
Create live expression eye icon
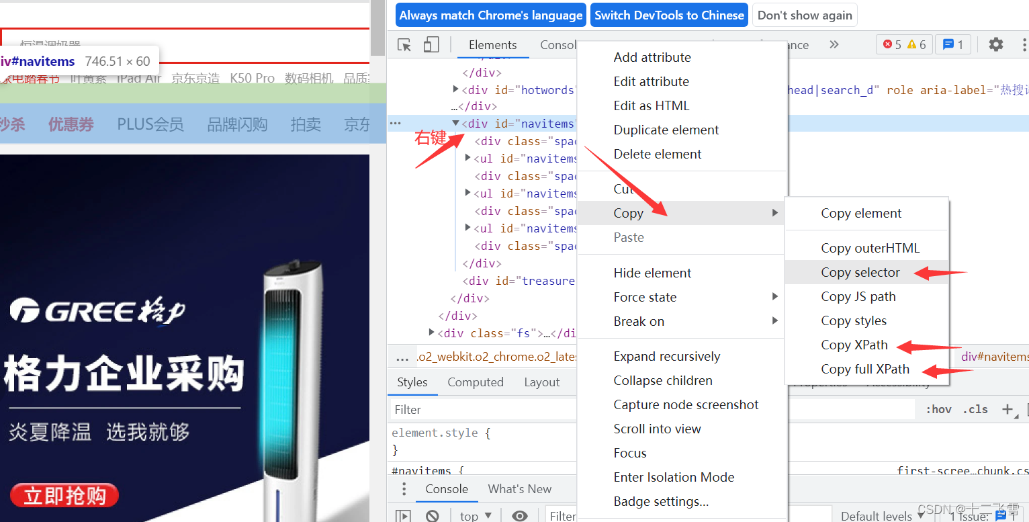pos(520,516)
